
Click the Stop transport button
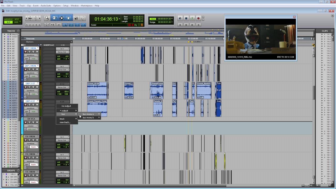pos(186,18)
